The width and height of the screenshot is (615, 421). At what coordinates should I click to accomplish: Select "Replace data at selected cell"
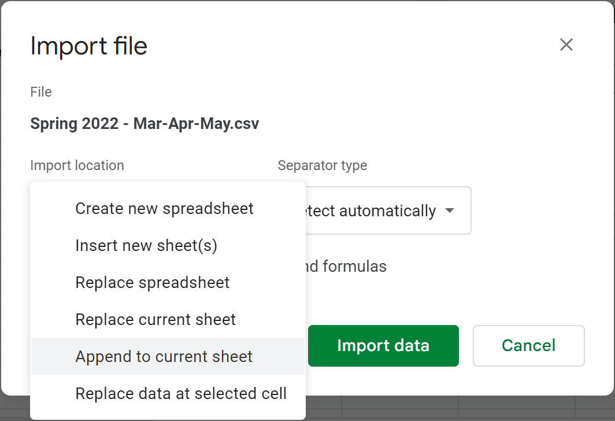[x=181, y=394]
